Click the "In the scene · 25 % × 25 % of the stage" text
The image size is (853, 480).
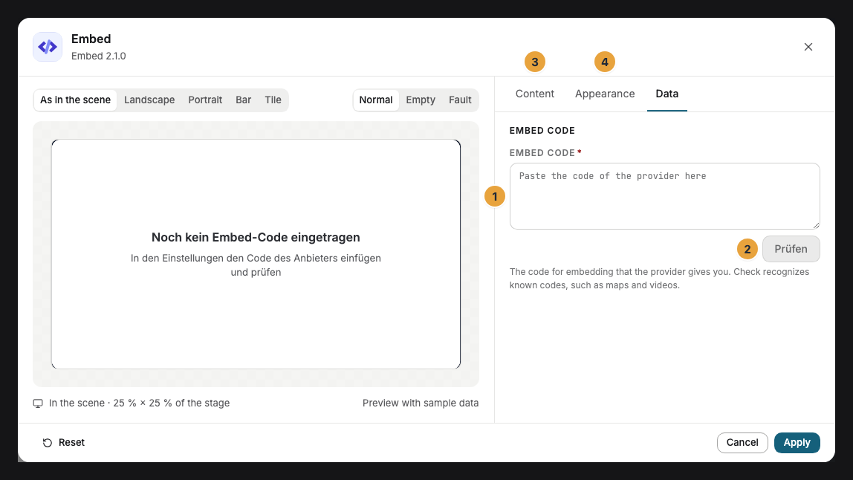coord(139,403)
